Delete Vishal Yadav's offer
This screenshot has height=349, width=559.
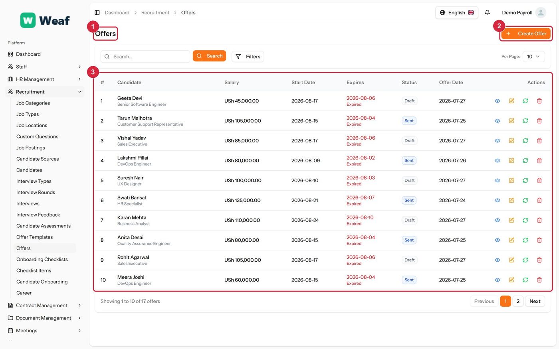click(539, 141)
